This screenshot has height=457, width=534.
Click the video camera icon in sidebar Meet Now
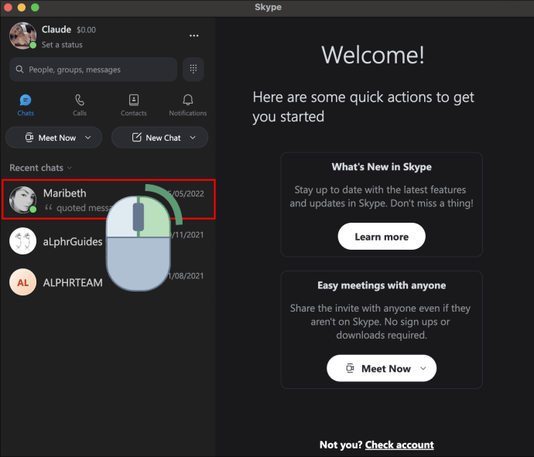(29, 138)
